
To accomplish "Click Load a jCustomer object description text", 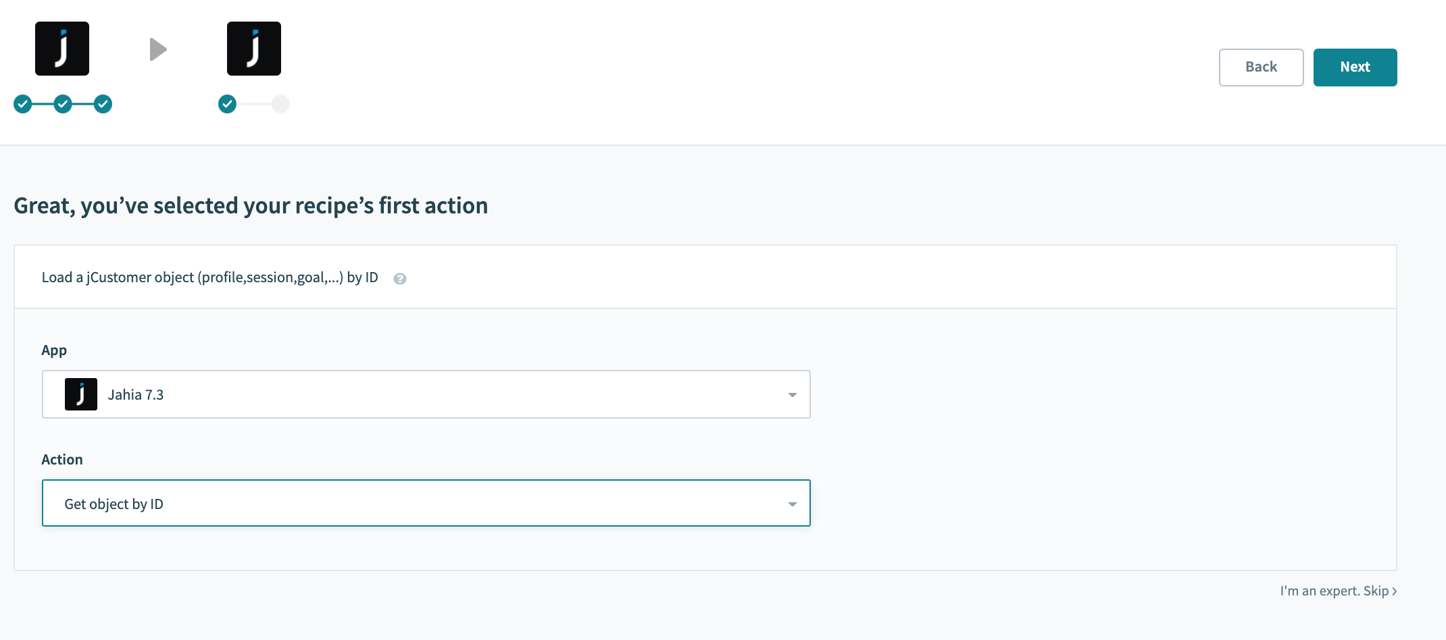I will tap(210, 277).
